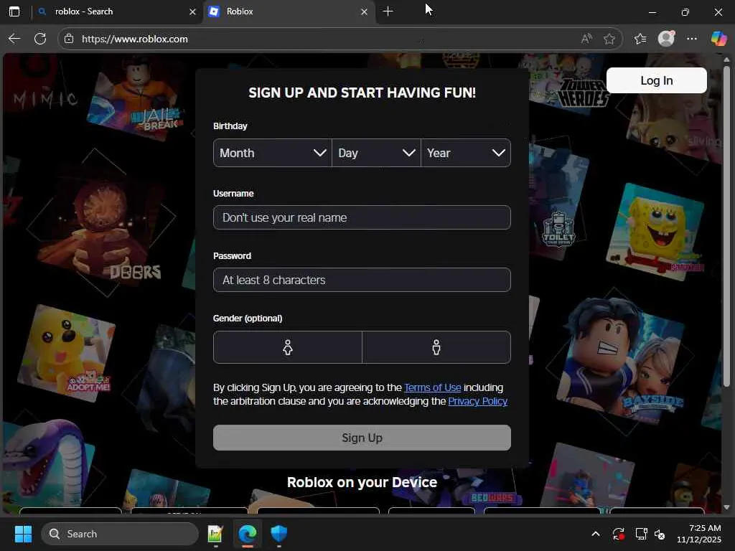The height and width of the screenshot is (551, 735).
Task: Switch to the roblox - Search tab
Action: 117,11
